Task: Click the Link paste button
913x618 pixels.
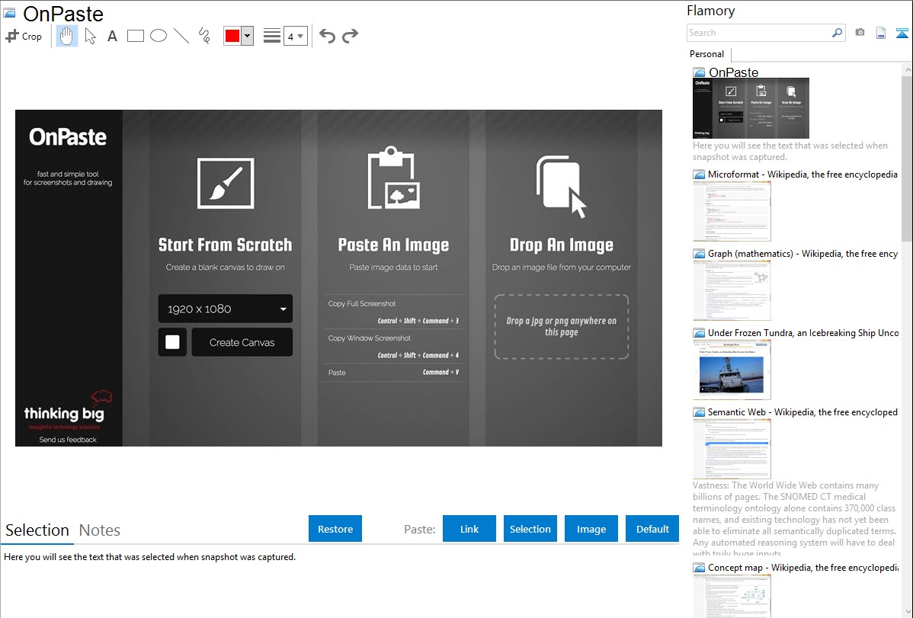Action: pyautogui.click(x=469, y=529)
